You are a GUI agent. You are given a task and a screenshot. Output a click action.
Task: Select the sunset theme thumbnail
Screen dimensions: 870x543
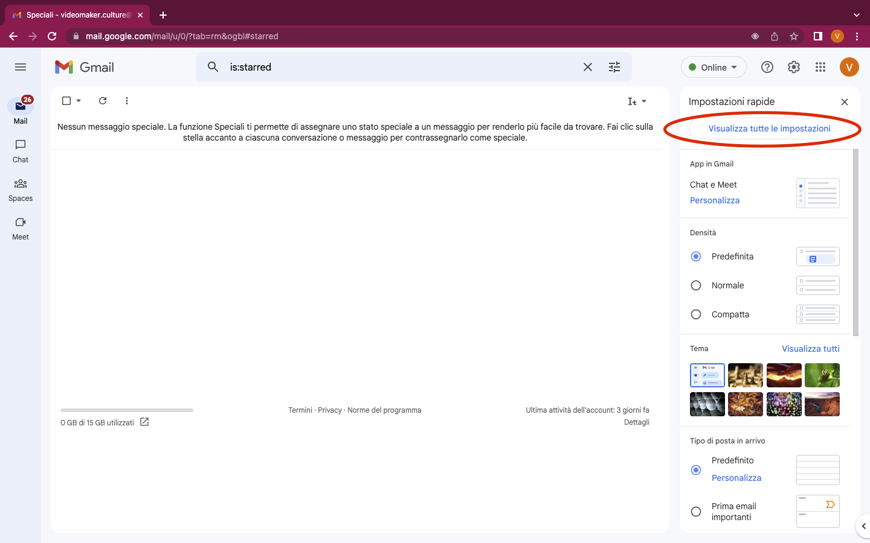click(784, 375)
